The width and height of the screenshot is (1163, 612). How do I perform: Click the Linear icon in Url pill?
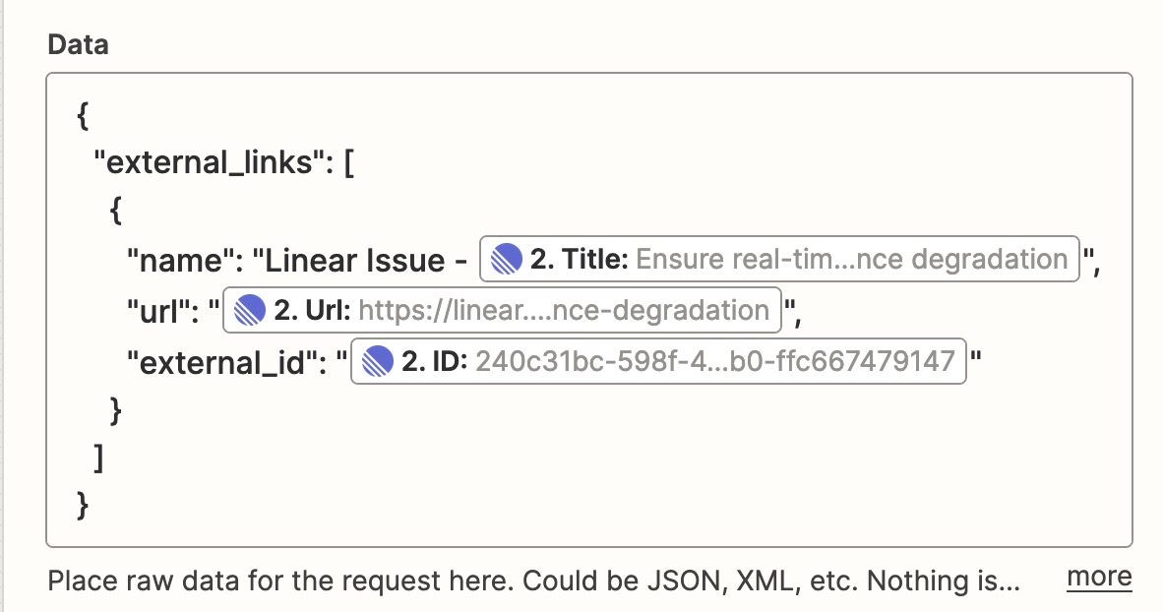(250, 310)
